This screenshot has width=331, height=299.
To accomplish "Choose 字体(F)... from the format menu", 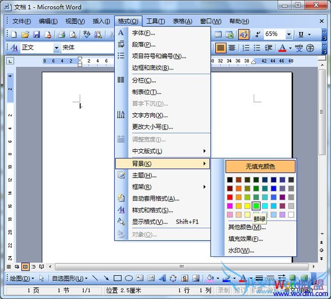I will point(162,33).
